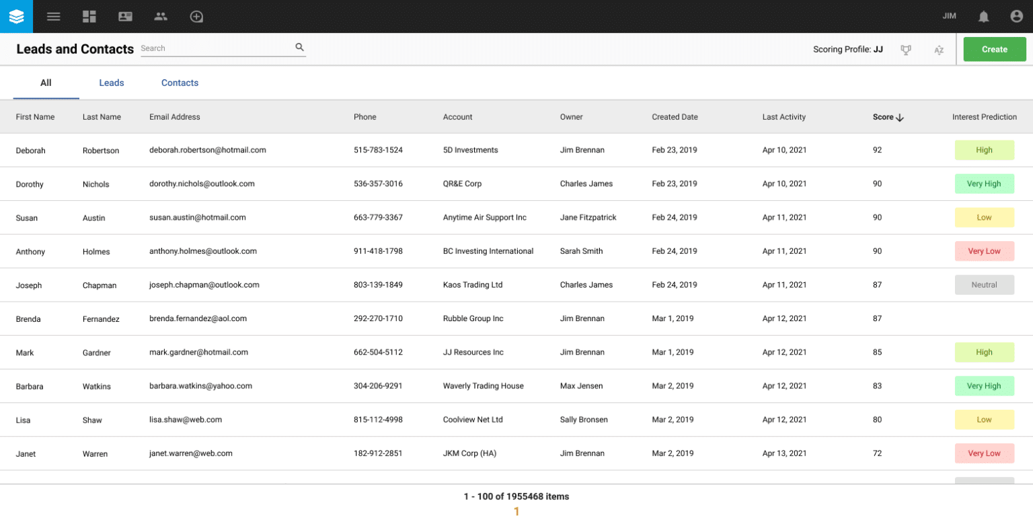Open the user account avatar icon
The image size is (1033, 528).
point(1017,16)
